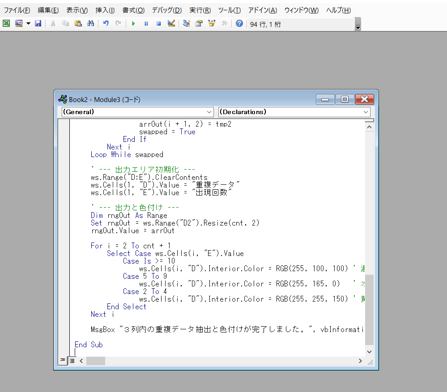This screenshot has height=392, width=447.
Task: Switch to Procedure View toggle
Action: 63,361
